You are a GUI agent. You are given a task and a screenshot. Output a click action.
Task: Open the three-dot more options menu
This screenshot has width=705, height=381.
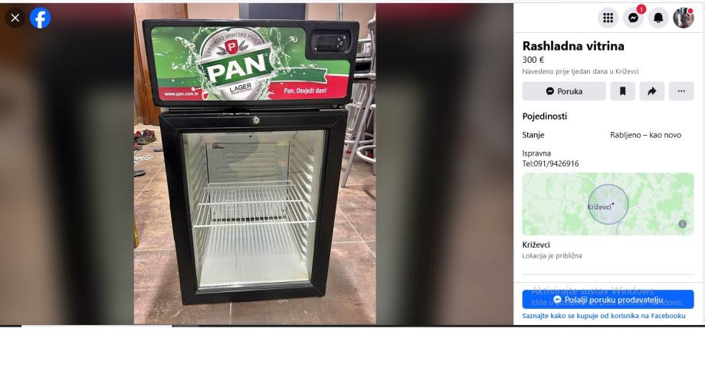[x=681, y=91]
